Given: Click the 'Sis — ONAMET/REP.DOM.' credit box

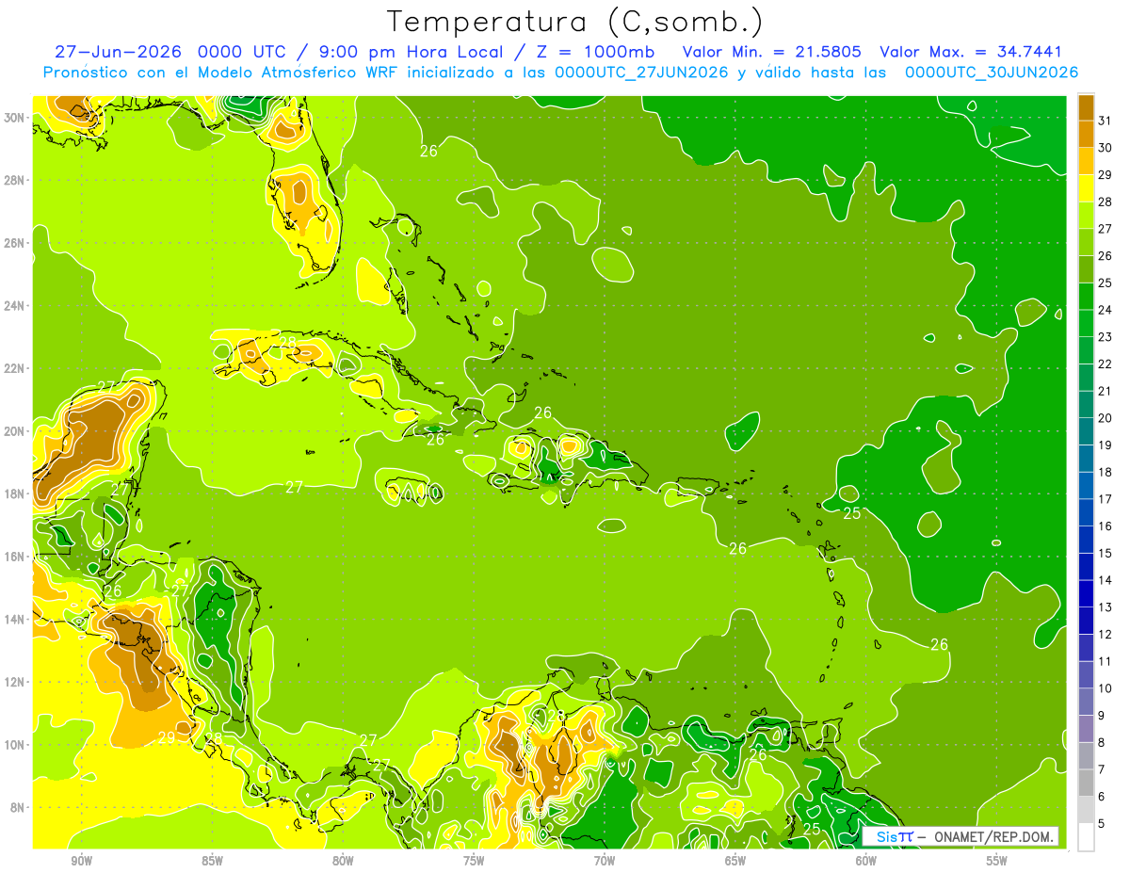Looking at the screenshot, I should click(x=960, y=836).
